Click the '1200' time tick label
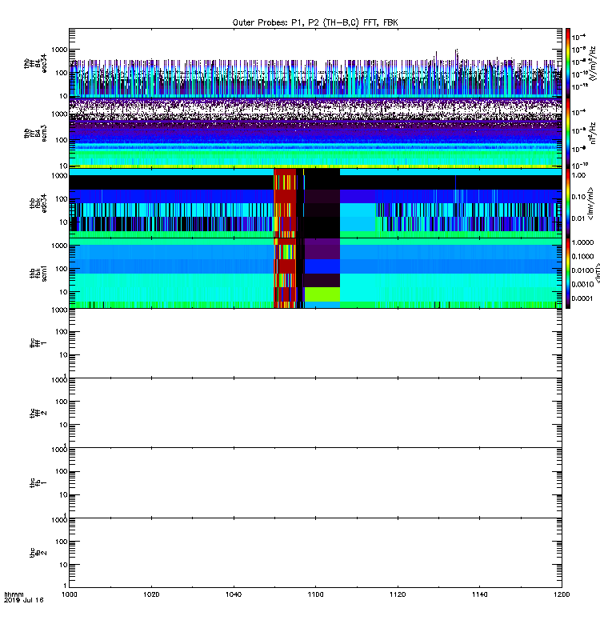The image size is (600, 640). click(562, 594)
